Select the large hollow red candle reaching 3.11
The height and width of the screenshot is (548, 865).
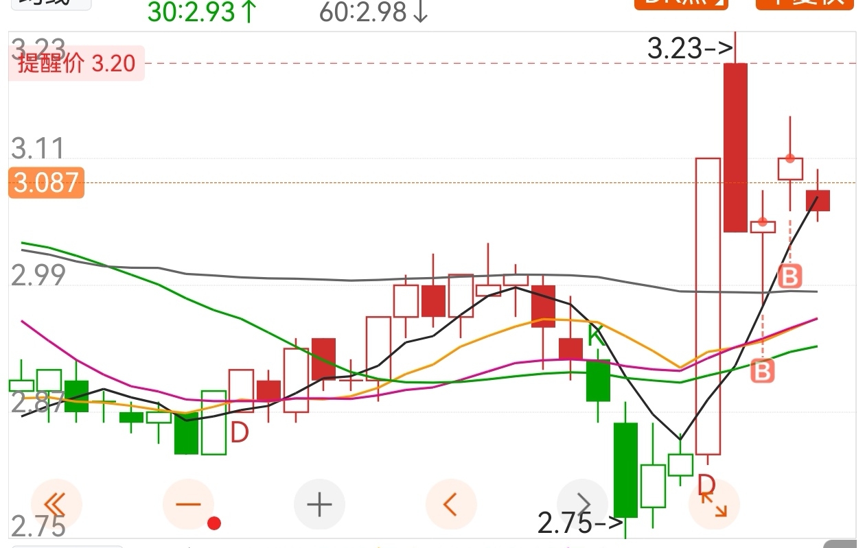[x=708, y=306]
